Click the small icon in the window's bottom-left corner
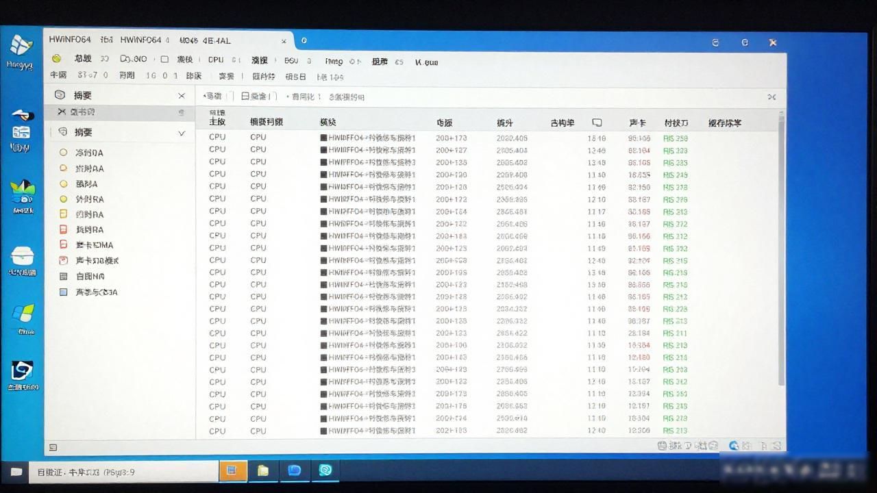The width and height of the screenshot is (877, 493). [x=53, y=448]
